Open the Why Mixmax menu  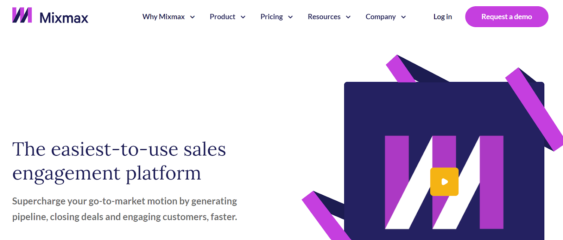click(x=164, y=17)
